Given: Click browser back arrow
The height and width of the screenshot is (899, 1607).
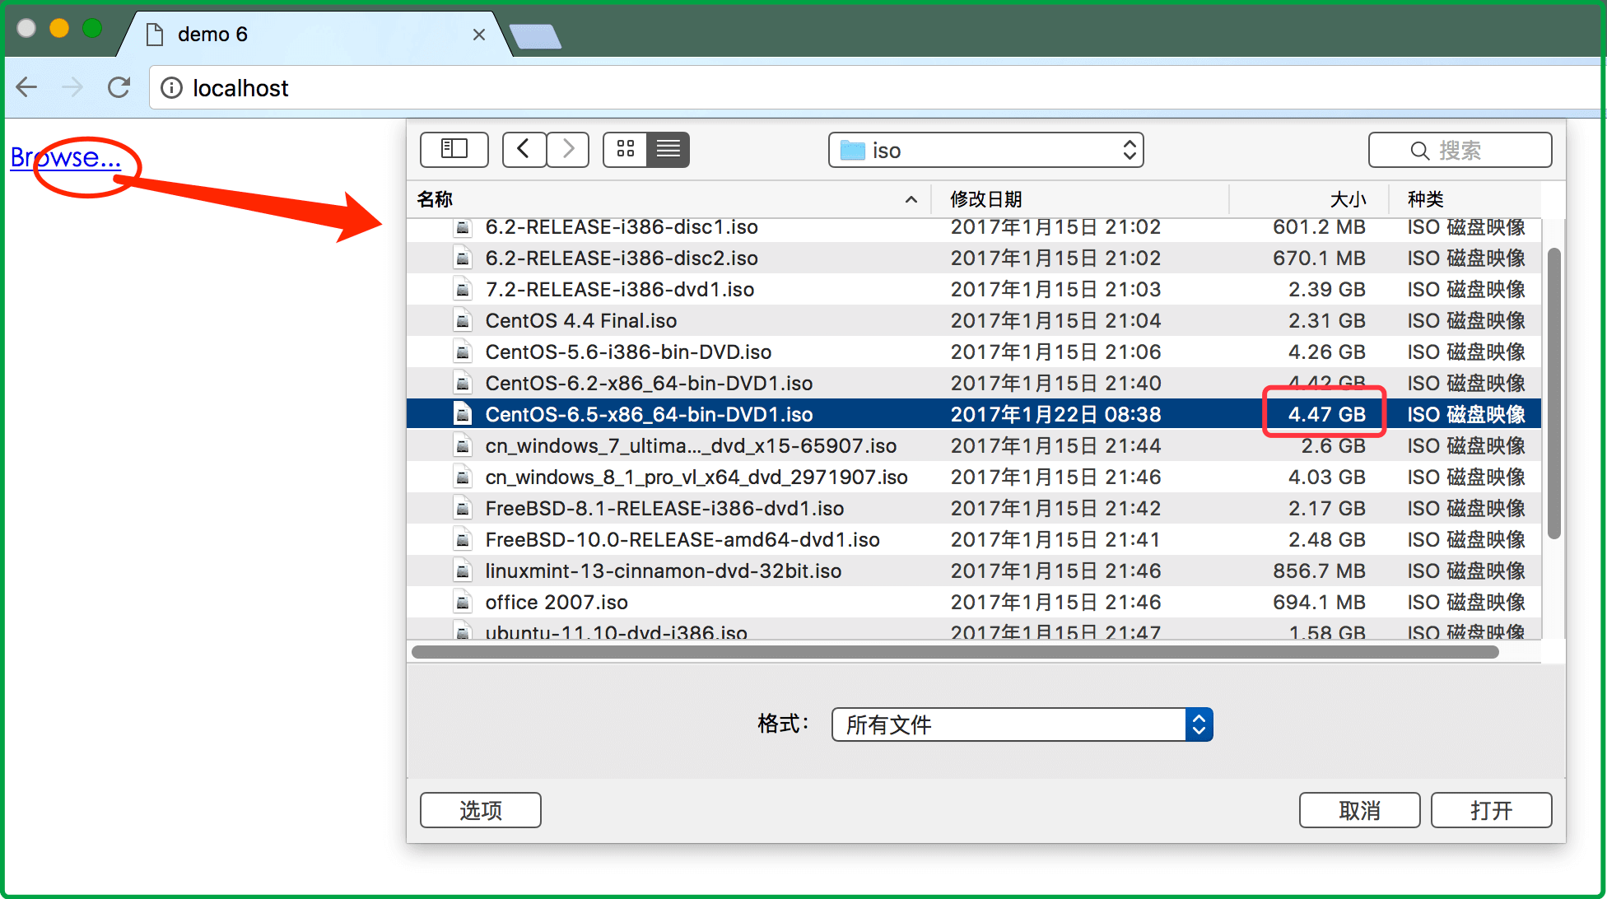Looking at the screenshot, I should click(27, 87).
